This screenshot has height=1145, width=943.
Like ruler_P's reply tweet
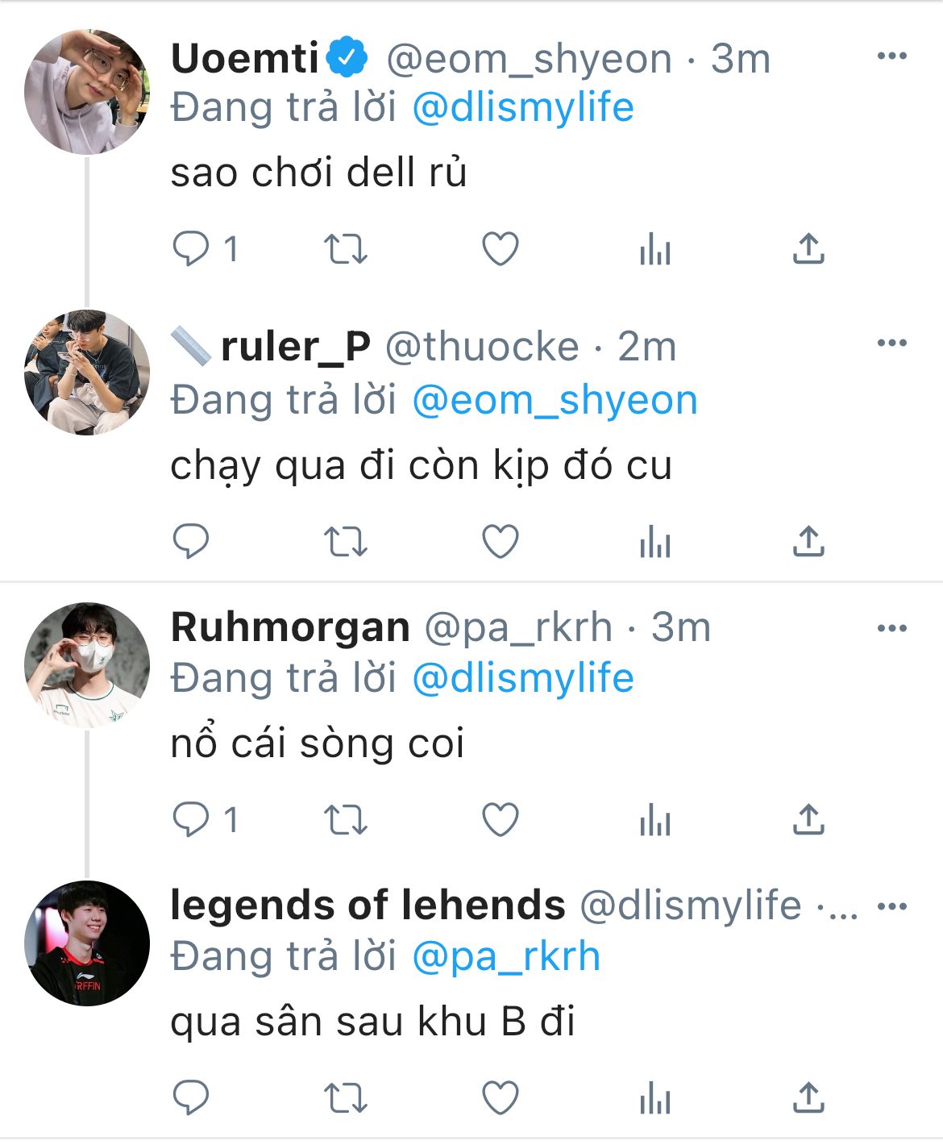click(x=500, y=541)
